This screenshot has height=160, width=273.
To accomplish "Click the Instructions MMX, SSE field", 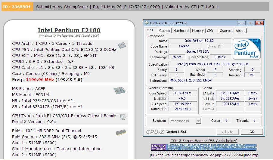I will (214, 80).
